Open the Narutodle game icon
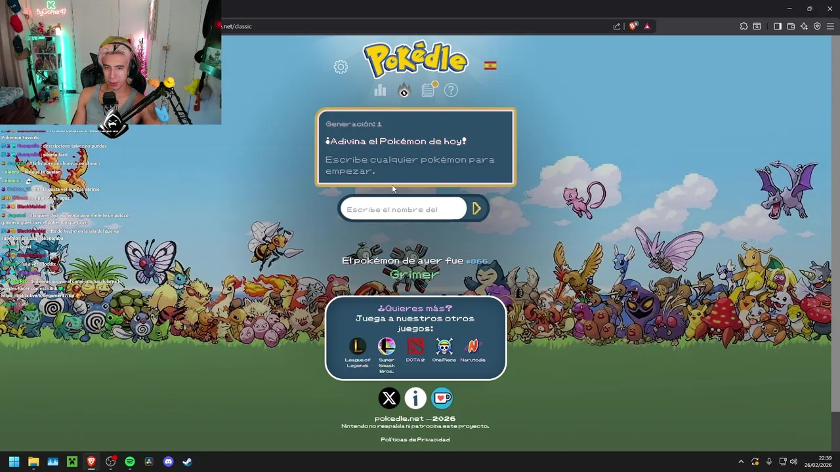840x472 pixels. (x=473, y=345)
